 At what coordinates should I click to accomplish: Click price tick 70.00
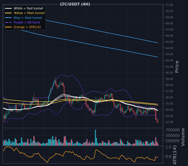tap(169, 11)
